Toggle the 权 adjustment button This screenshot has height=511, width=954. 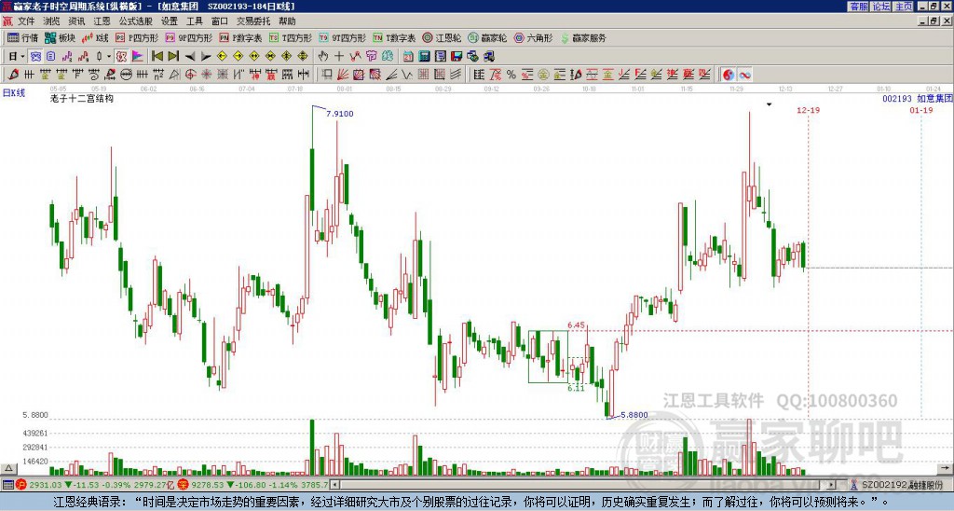(121, 56)
